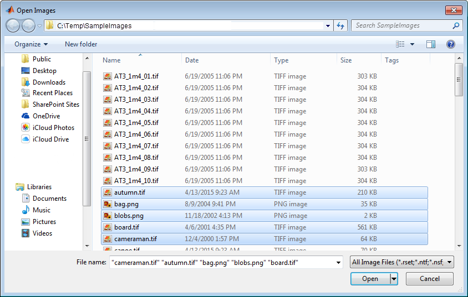Click the file list scrollbar up arrow
Image resolution: width=468 pixels, height=297 pixels.
[x=459, y=58]
